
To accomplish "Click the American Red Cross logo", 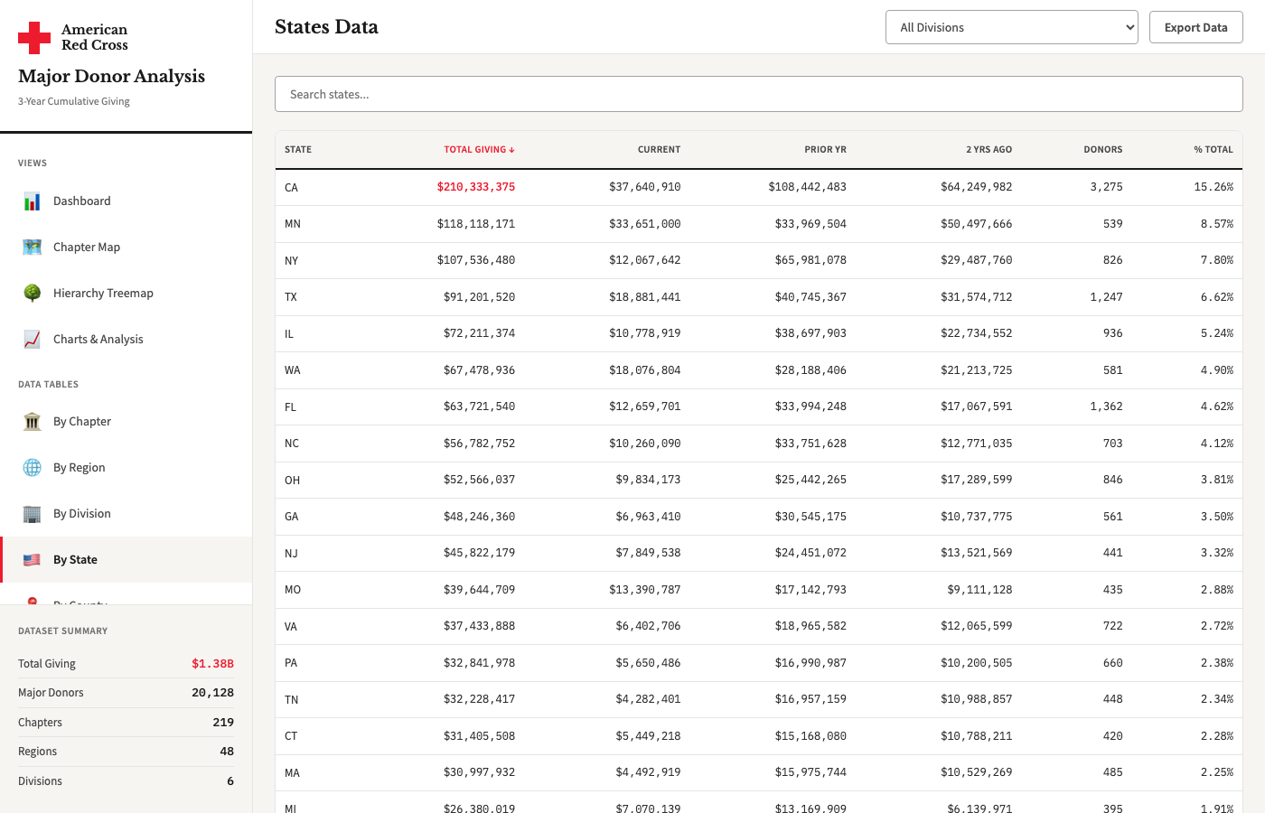I will click(73, 38).
